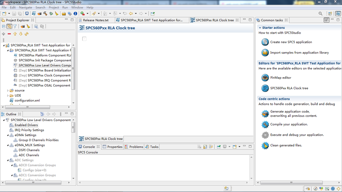Click the red minus remove component icon

coord(9,34)
